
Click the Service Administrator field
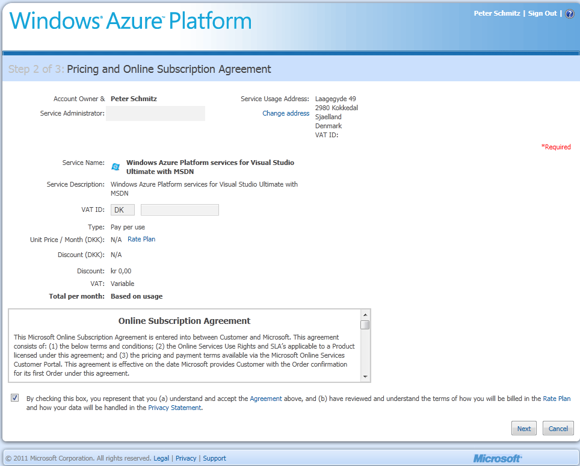pos(155,113)
